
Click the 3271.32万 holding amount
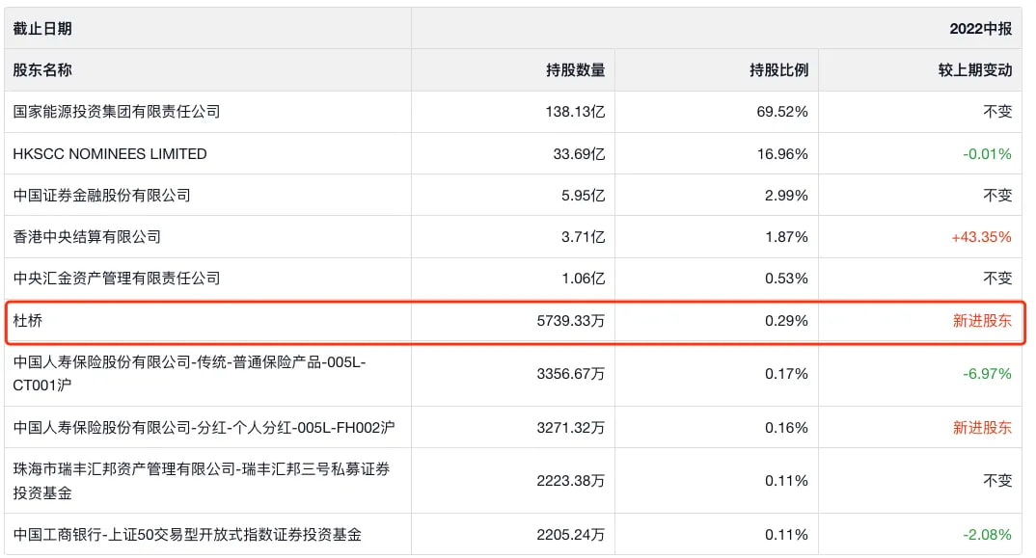571,428
